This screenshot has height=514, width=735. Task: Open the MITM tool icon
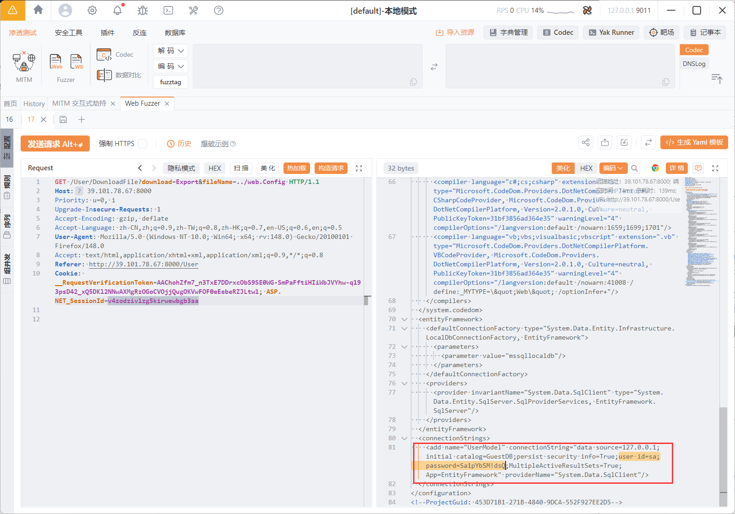[24, 62]
